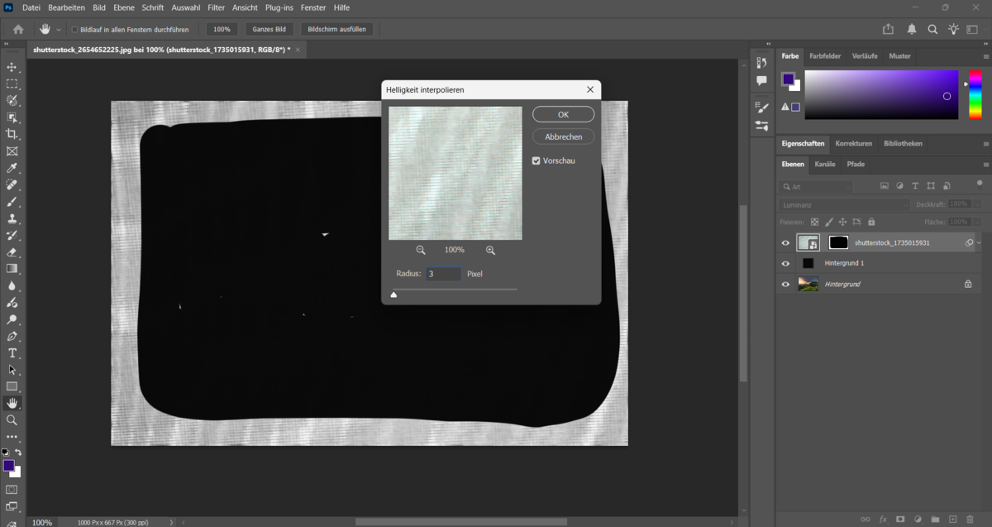992x527 pixels.
Task: Activate the Eyedropper tool
Action: click(x=12, y=168)
